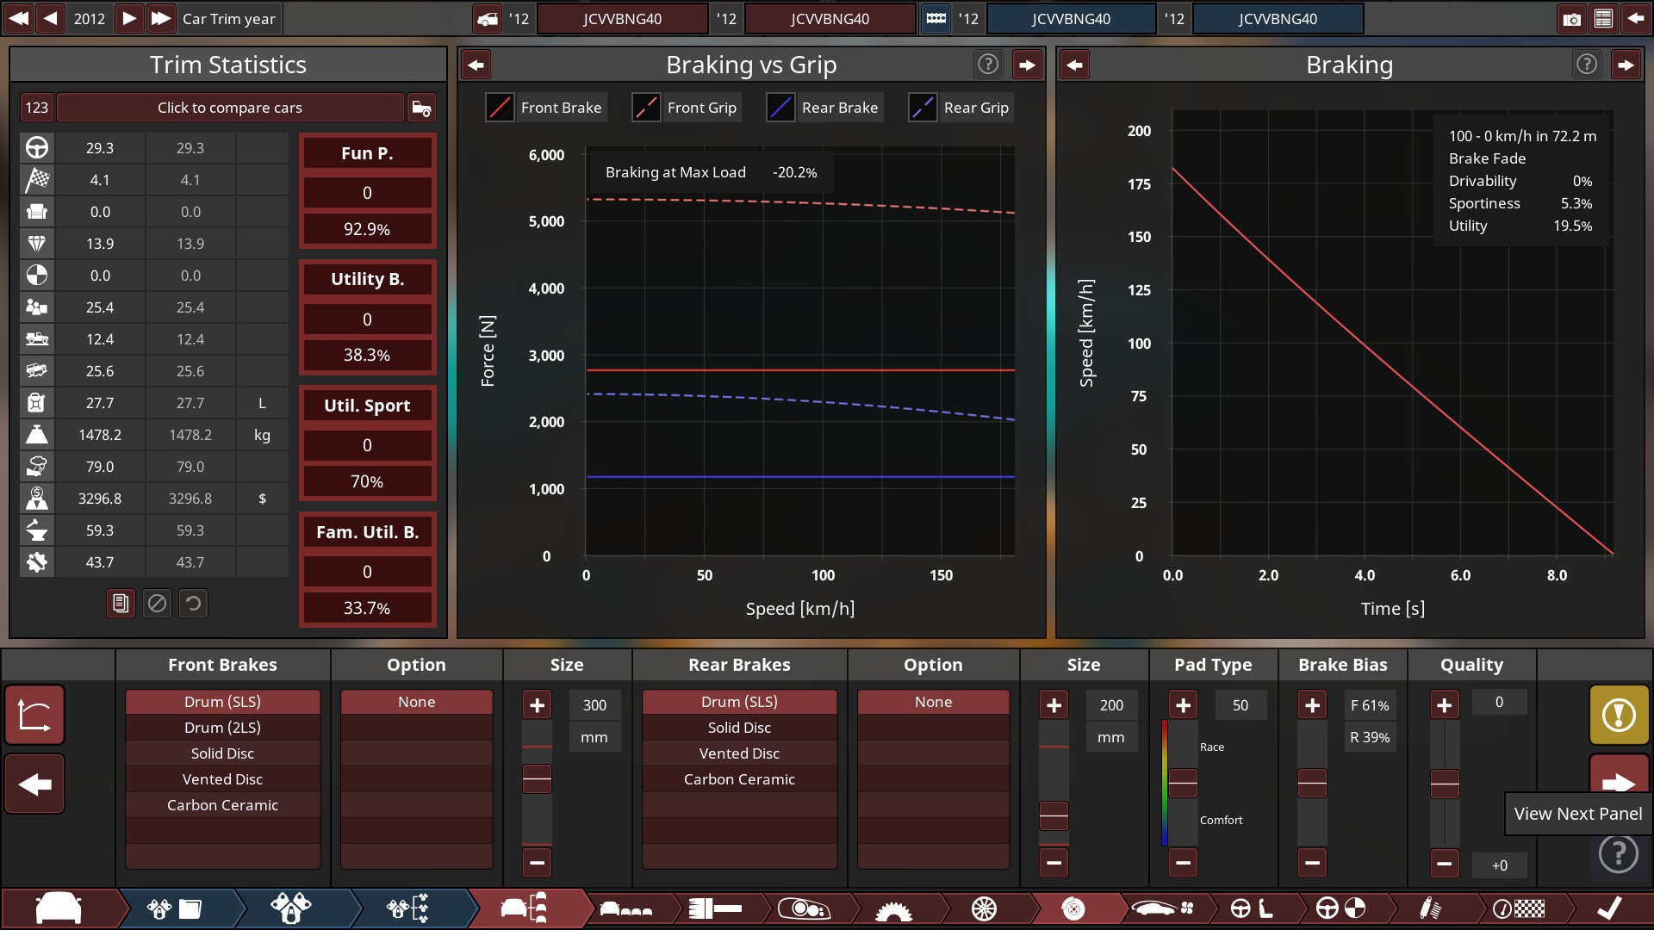Screen dimensions: 1654x930
Task: Select Carbon Ceramic for rear brakes
Action: 739,779
